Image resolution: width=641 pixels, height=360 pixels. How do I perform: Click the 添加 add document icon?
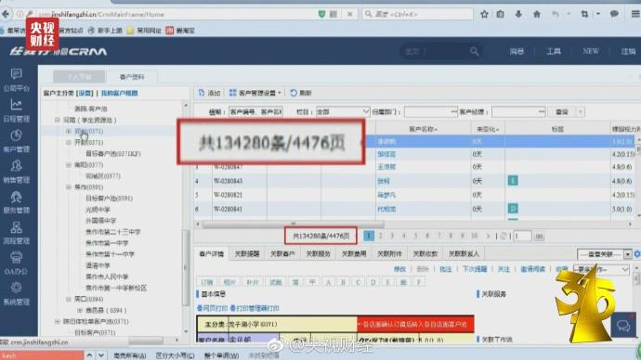pos(202,93)
